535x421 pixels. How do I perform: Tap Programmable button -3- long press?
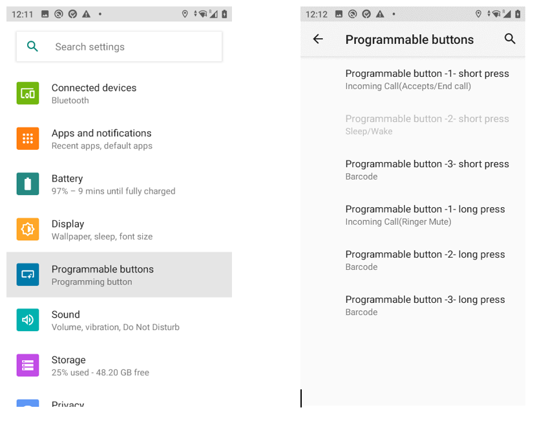413,306
